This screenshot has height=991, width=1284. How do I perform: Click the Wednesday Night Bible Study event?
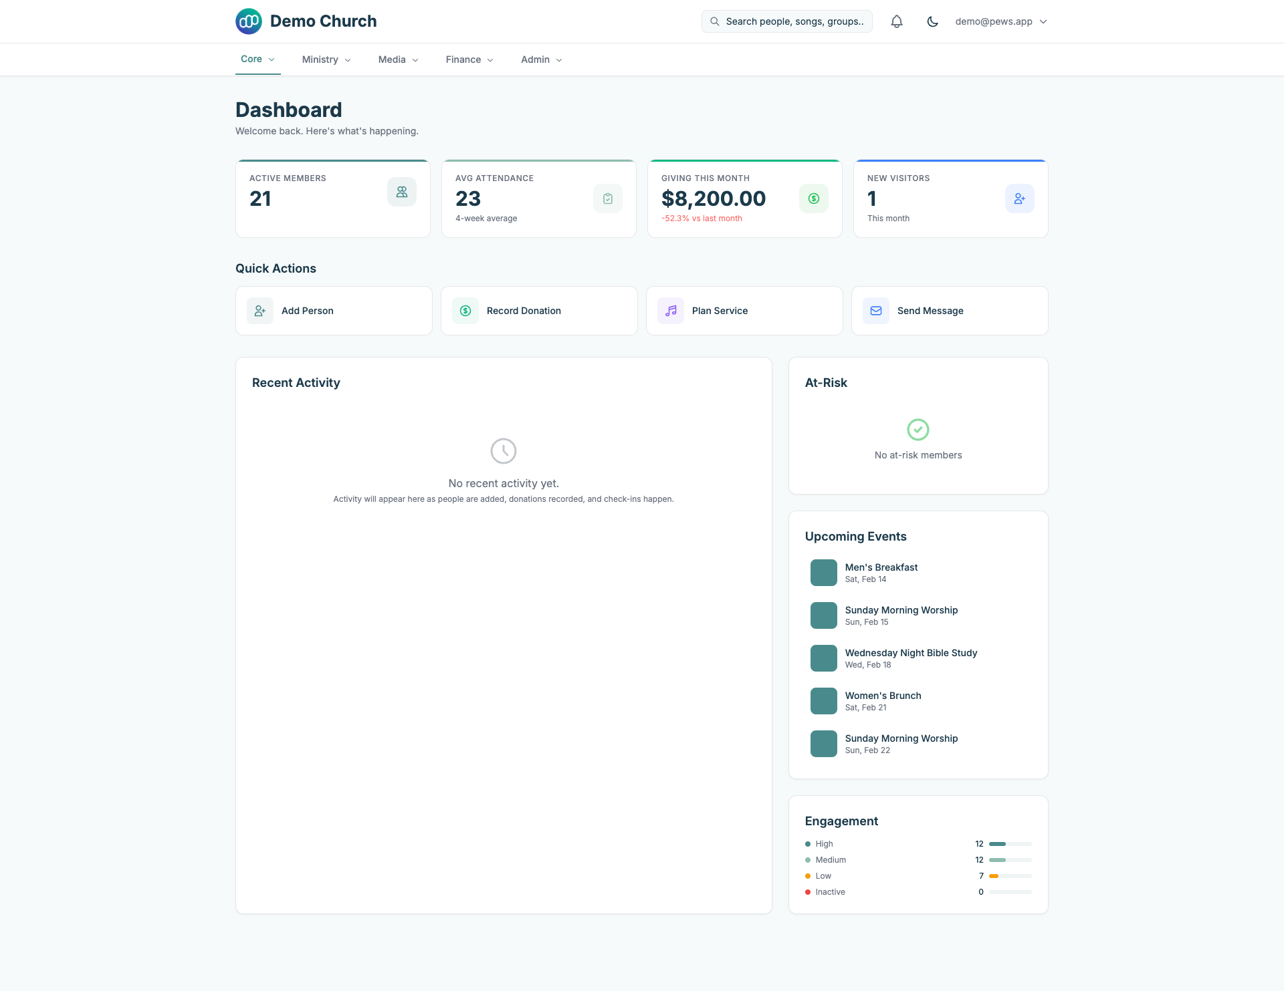910,658
